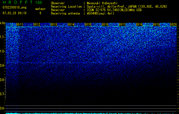Viewport: 179px width, 114px height.
Task: Click the meteor count label
Action: pos(40,9)
